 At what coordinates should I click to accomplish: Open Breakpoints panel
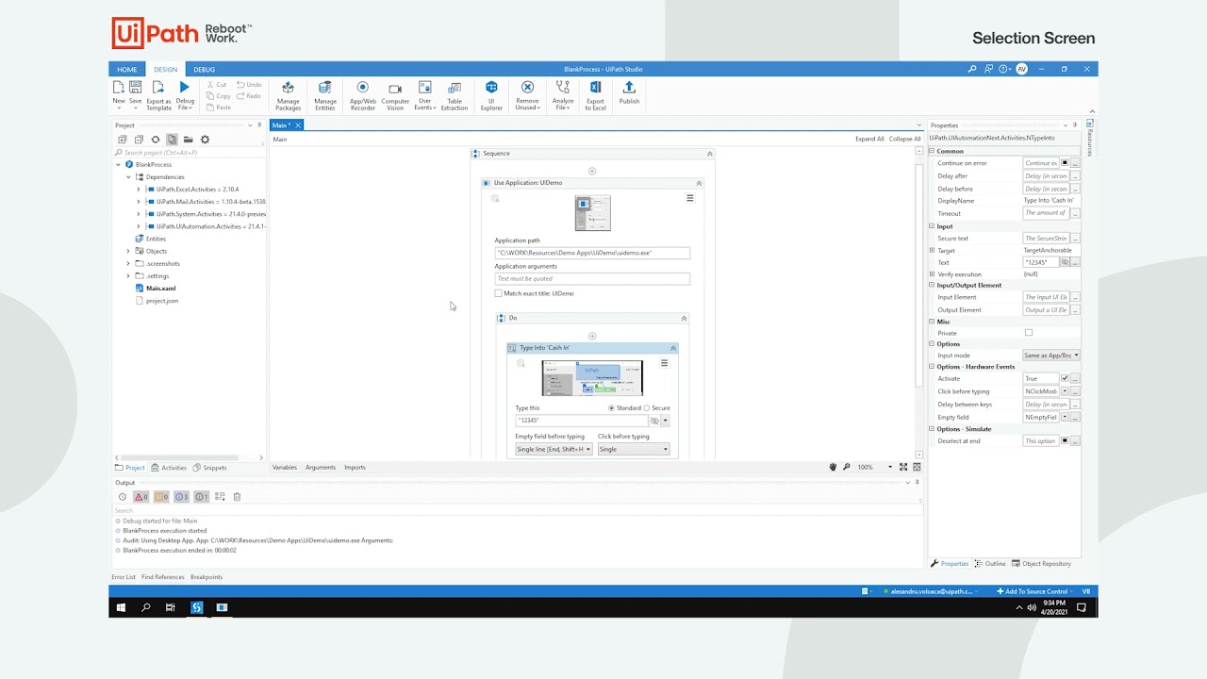(207, 577)
